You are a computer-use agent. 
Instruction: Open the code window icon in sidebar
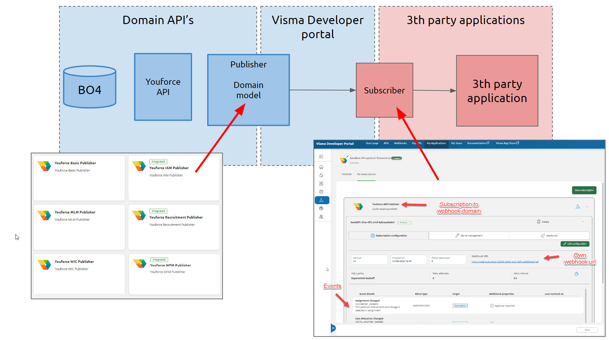click(321, 192)
